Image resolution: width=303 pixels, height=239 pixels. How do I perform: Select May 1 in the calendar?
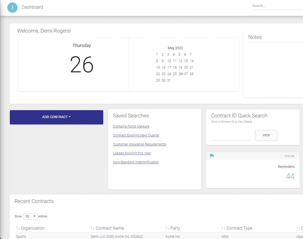(157, 54)
